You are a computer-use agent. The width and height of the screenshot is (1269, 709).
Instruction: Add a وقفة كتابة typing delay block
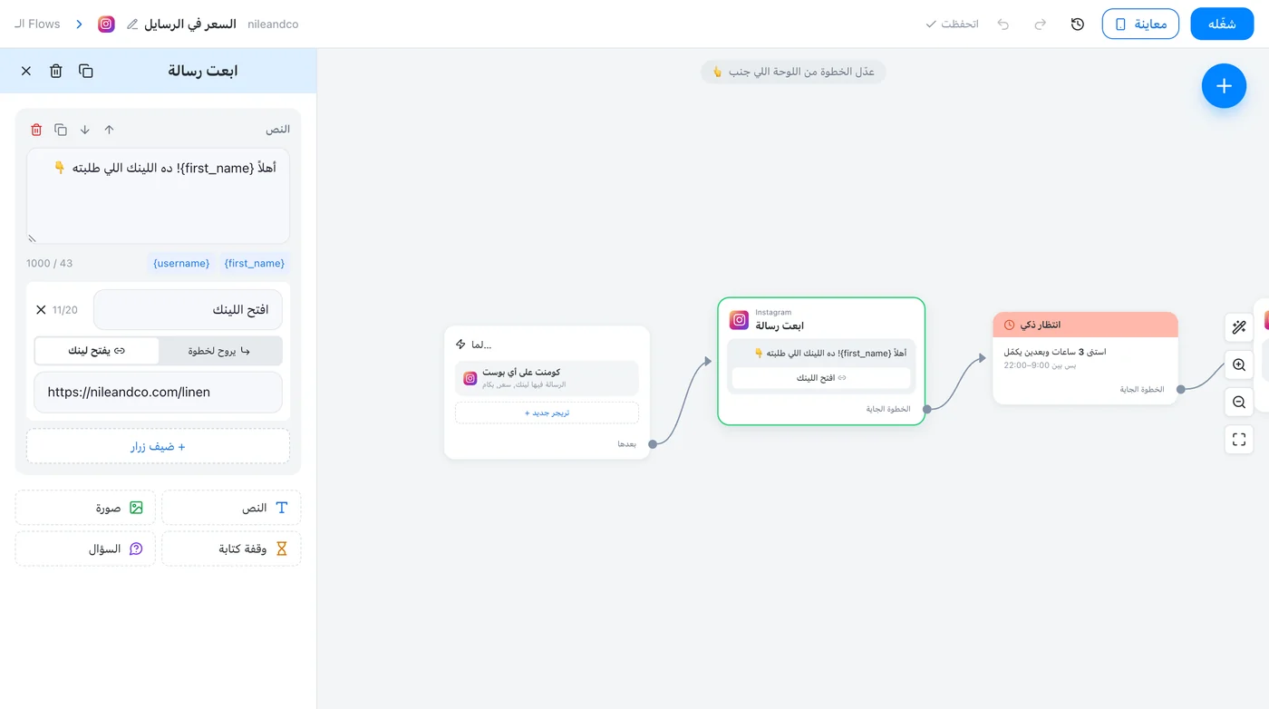[x=231, y=549]
